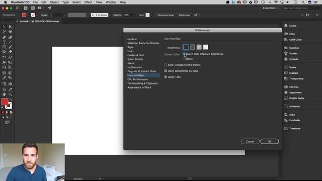Open the Gradient panel icon
This screenshot has height=181, width=322.
click(x=286, y=73)
